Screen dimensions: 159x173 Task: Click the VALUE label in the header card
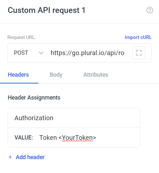pos(24,138)
